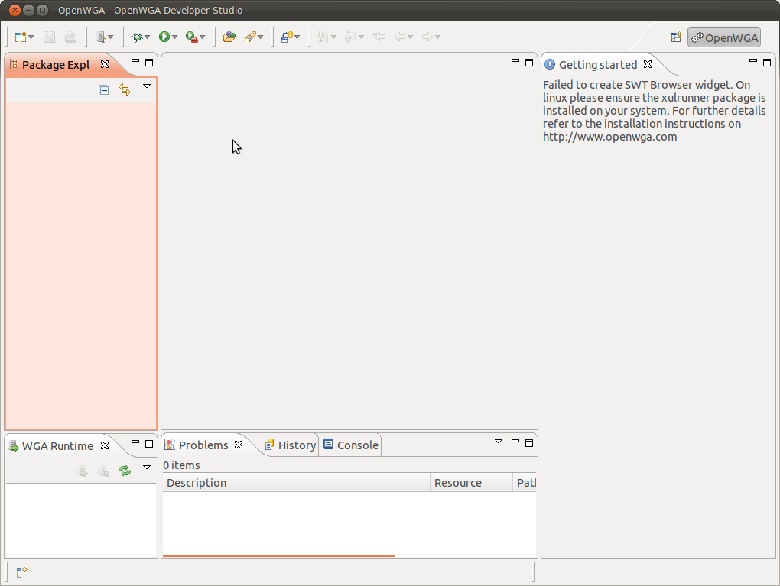Image resolution: width=780 pixels, height=586 pixels.
Task: Maximize the Problems panel
Action: pyautogui.click(x=529, y=443)
